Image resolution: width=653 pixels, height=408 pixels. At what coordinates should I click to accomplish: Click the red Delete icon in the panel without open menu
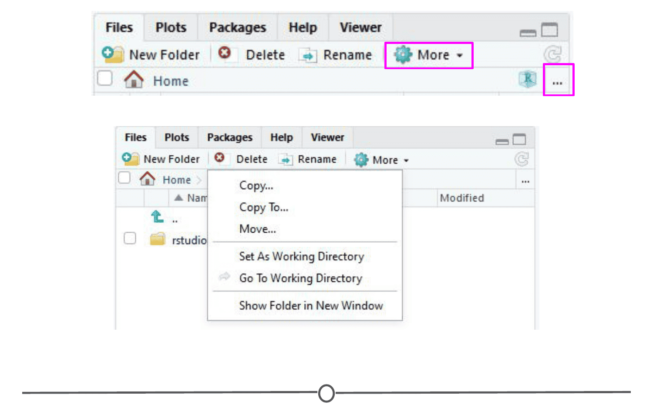click(x=225, y=53)
